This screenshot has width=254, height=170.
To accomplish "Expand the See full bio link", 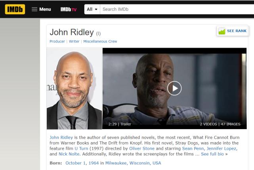I will point(212,154).
